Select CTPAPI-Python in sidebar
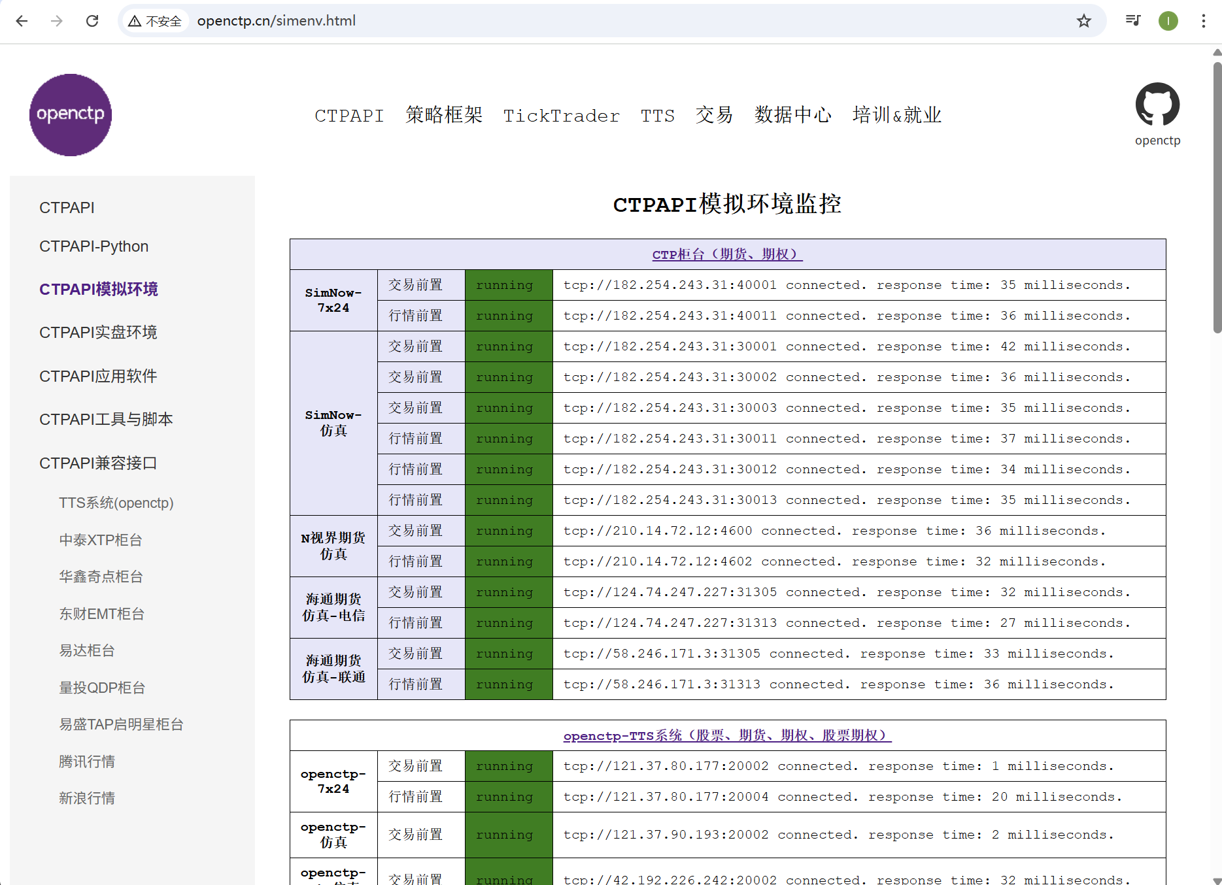 click(93, 246)
